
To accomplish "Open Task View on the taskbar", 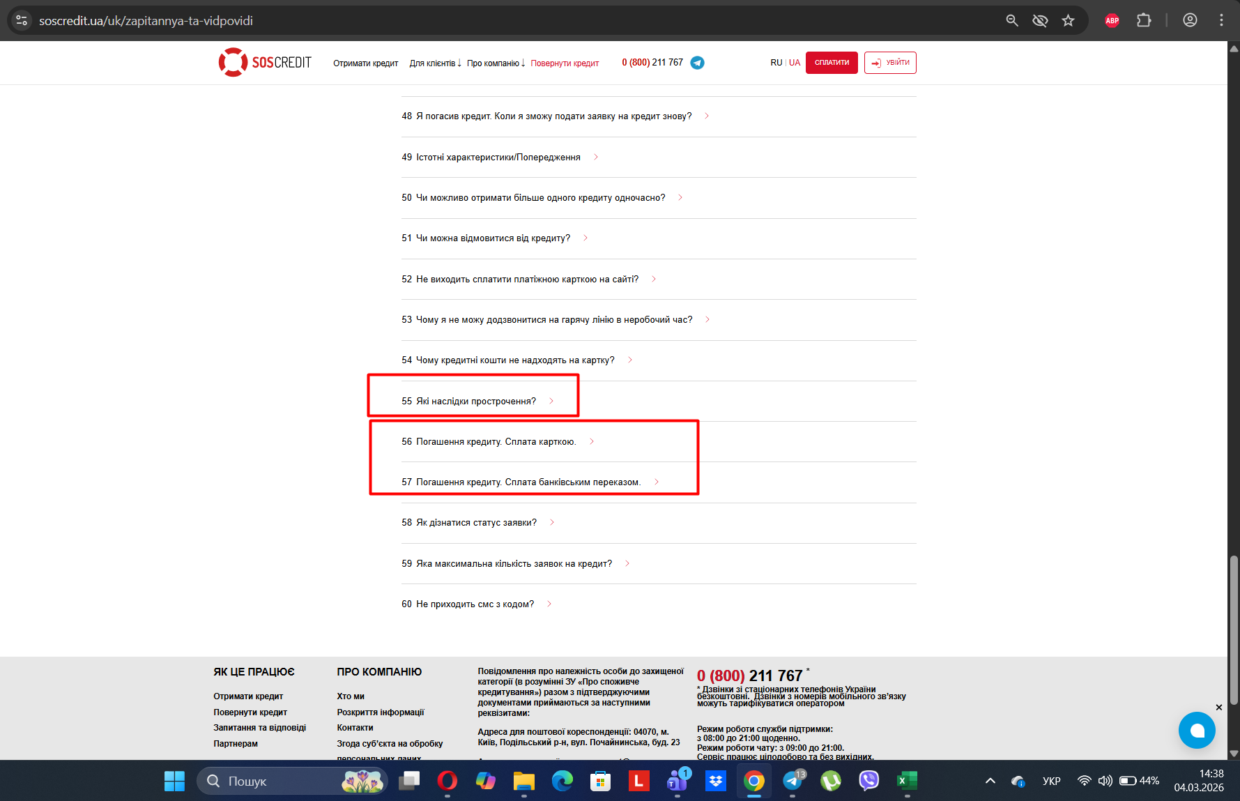I will point(409,781).
